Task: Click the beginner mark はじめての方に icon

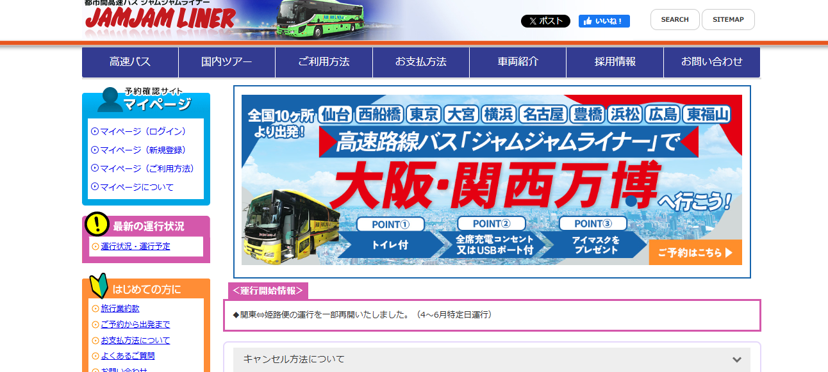Action: click(99, 286)
